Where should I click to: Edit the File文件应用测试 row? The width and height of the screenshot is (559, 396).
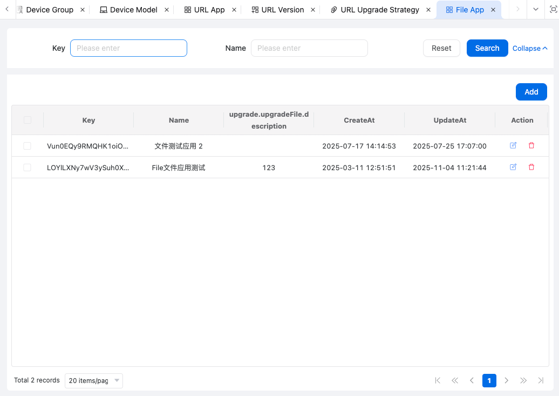pyautogui.click(x=513, y=167)
